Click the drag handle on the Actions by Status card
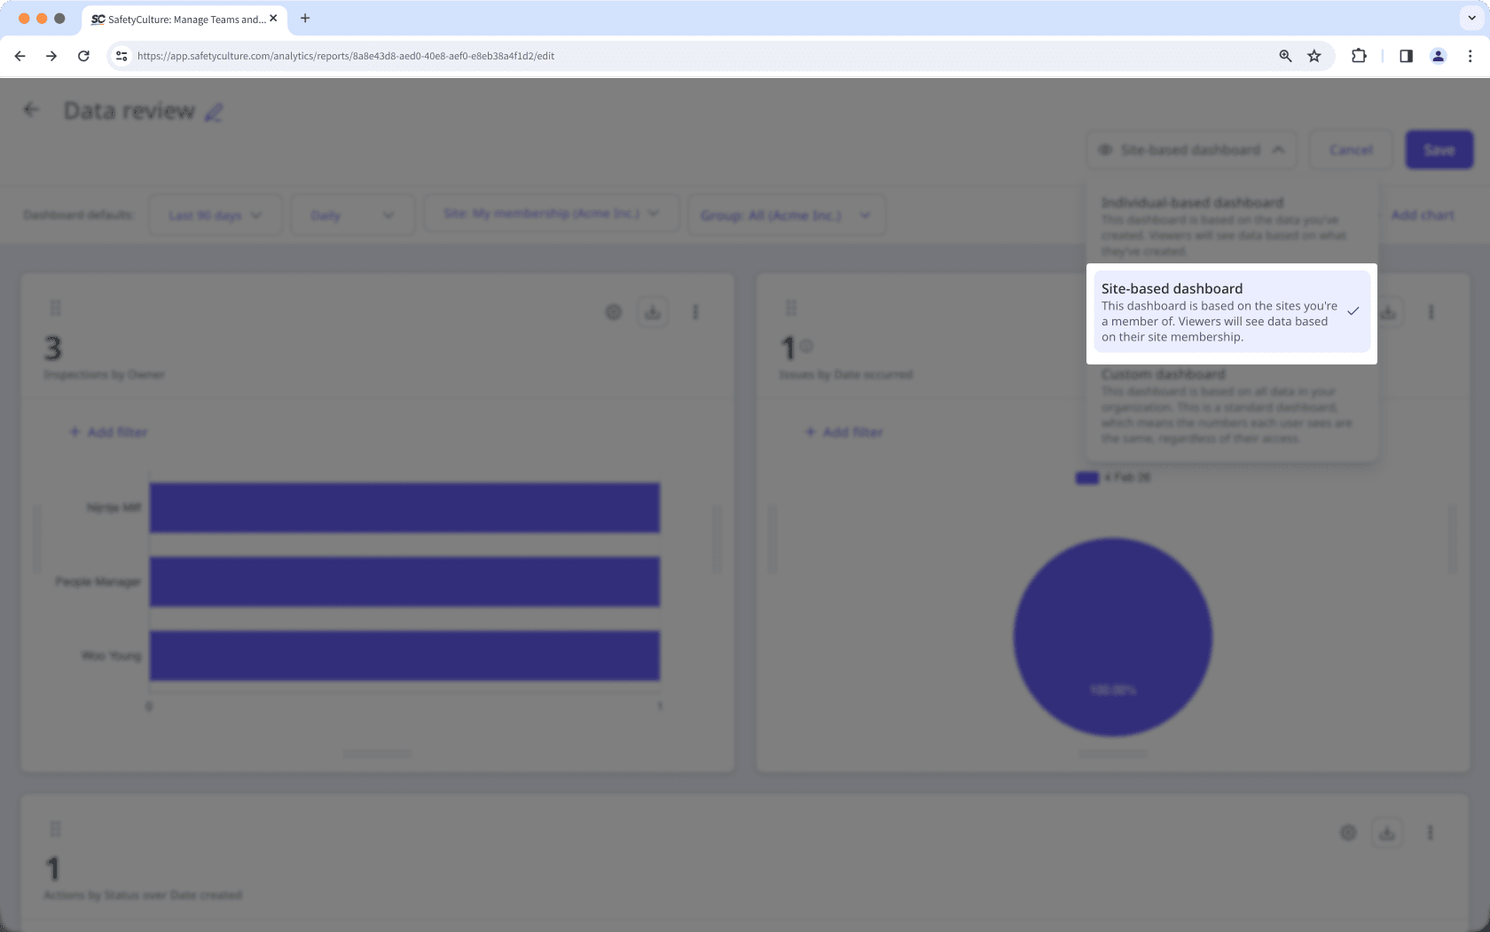Viewport: 1490px width, 932px height. point(55,828)
